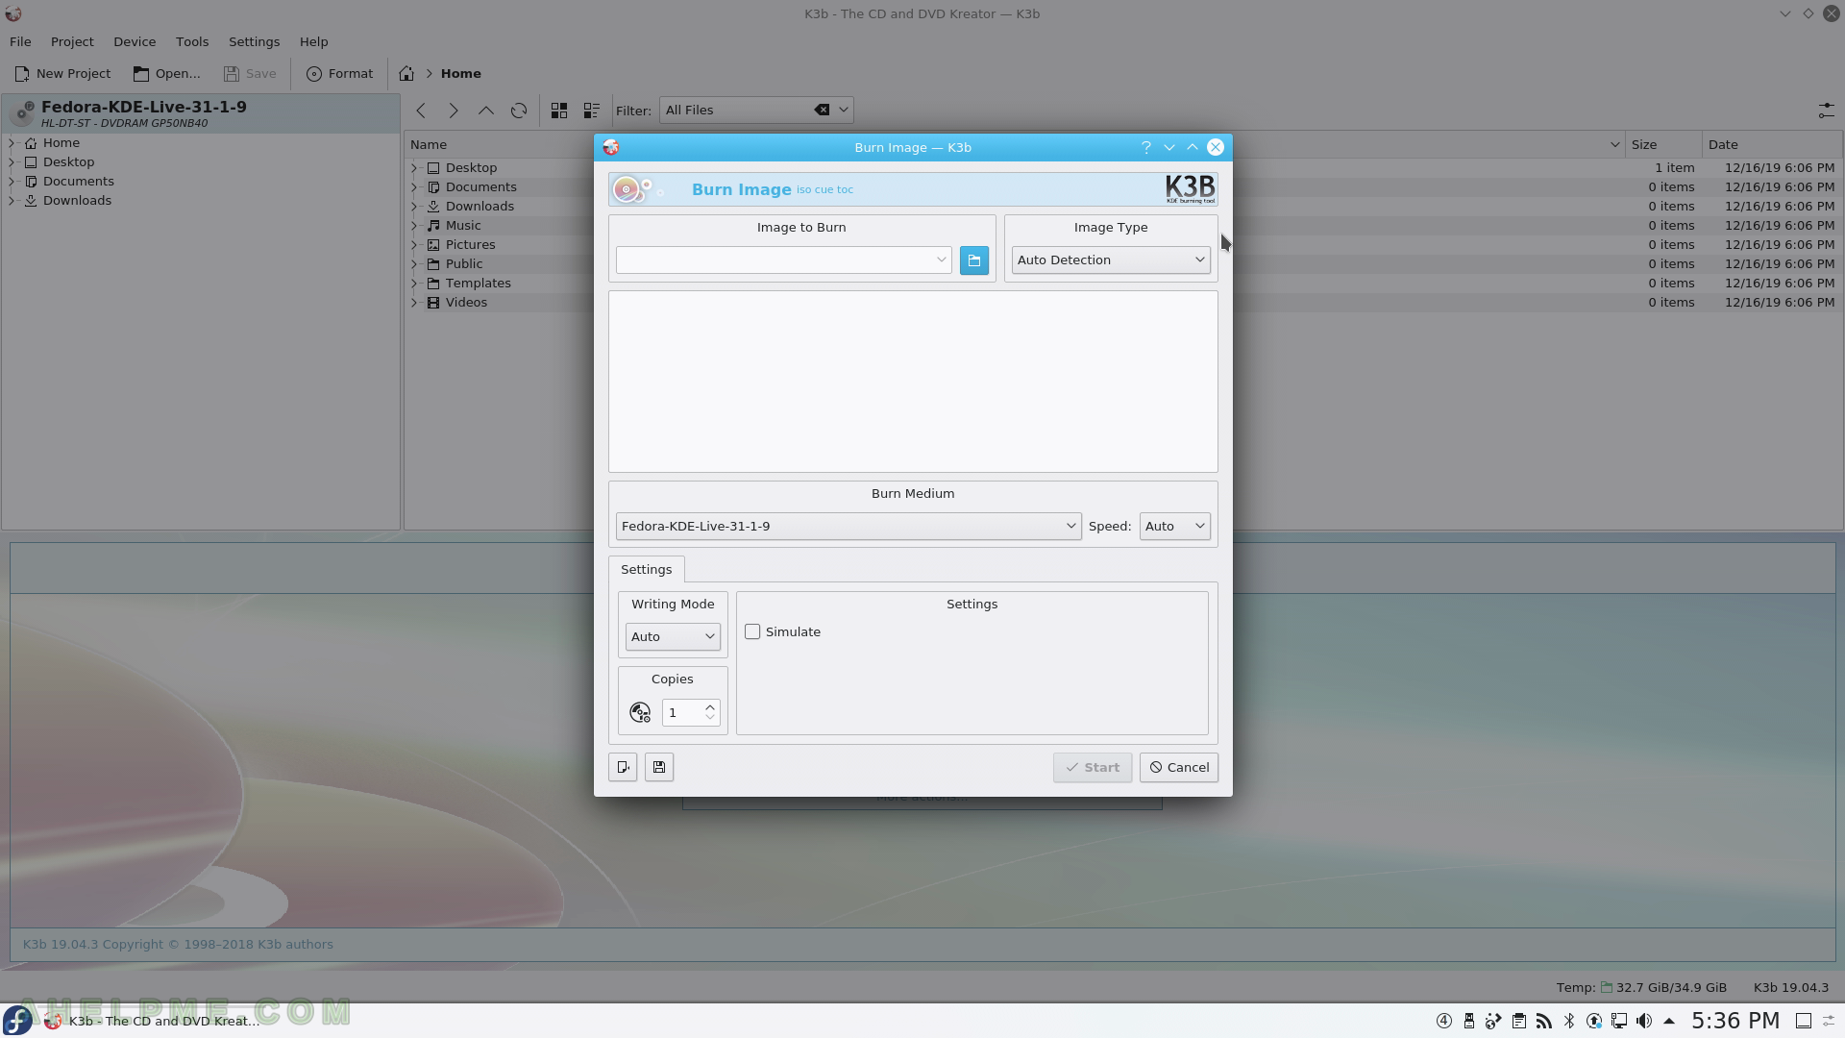Click the home breadcrumb icon
The height and width of the screenshot is (1038, 1845).
pyautogui.click(x=406, y=73)
